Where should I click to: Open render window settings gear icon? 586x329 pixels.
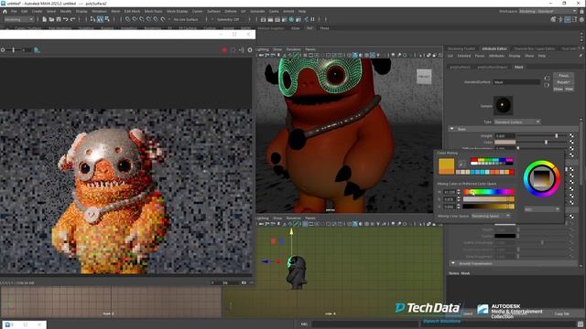tap(250, 50)
